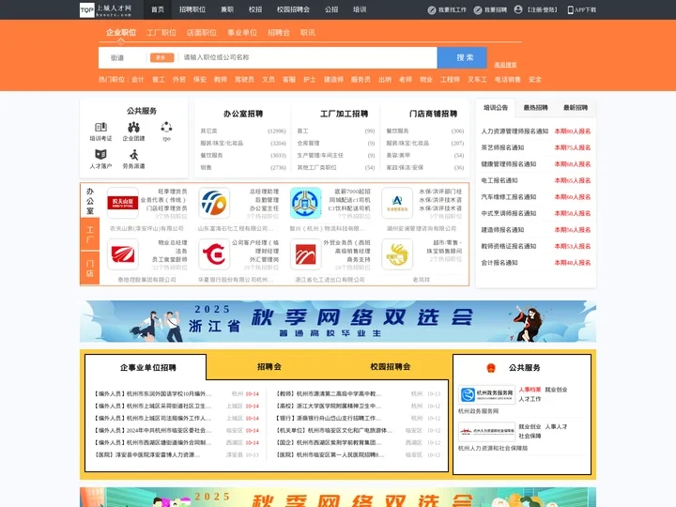Click the hot position link 护士
Image resolution: width=676 pixels, height=507 pixels.
[x=310, y=79]
